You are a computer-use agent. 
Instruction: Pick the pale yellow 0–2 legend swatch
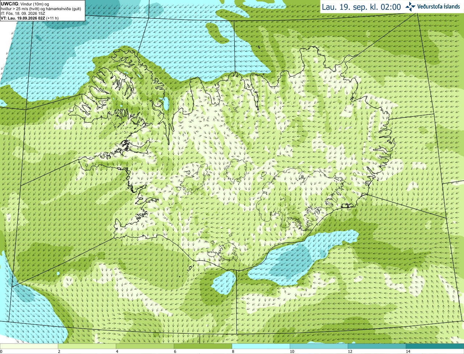[x=29, y=346]
